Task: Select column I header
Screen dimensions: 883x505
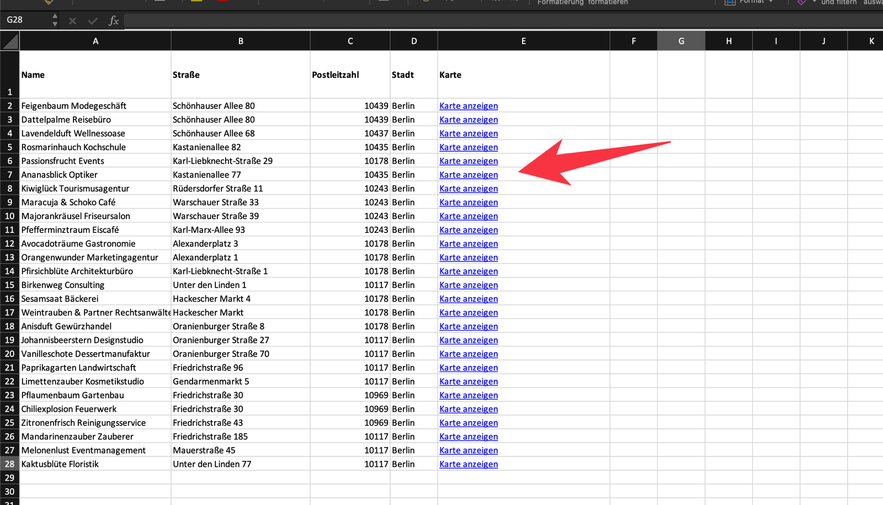Action: point(776,41)
